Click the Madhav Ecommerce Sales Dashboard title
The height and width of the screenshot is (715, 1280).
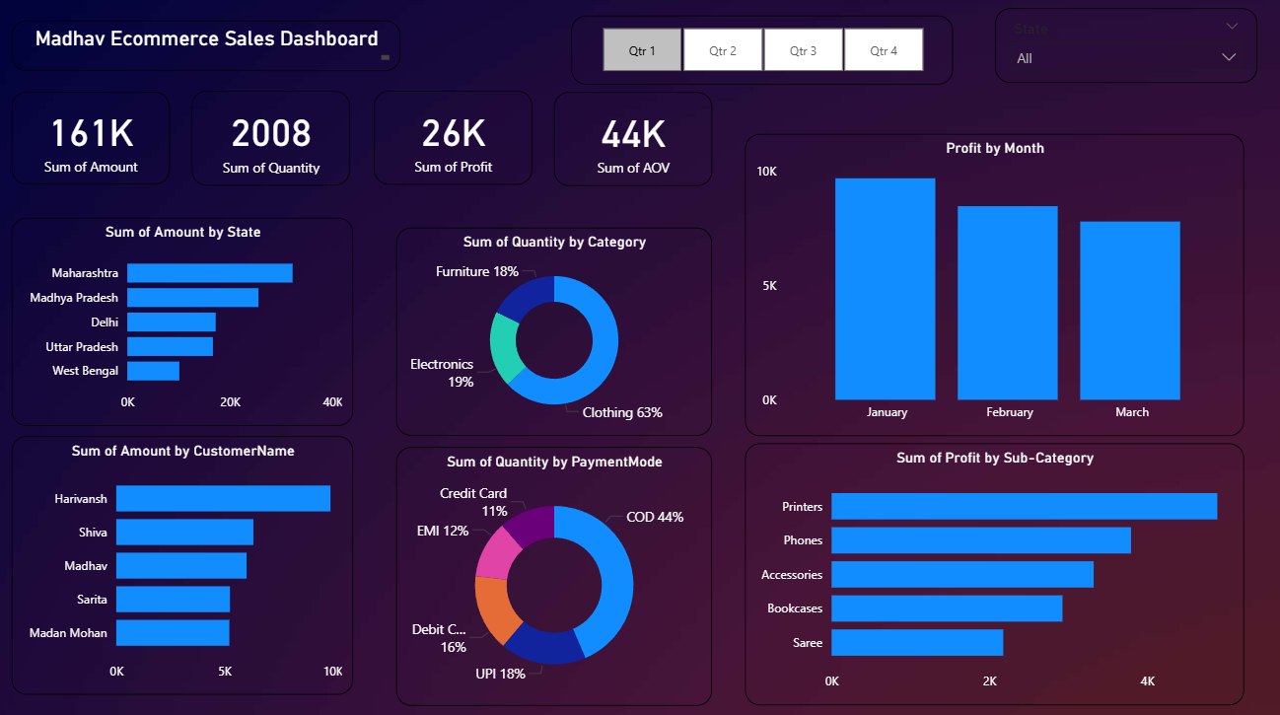point(206,39)
